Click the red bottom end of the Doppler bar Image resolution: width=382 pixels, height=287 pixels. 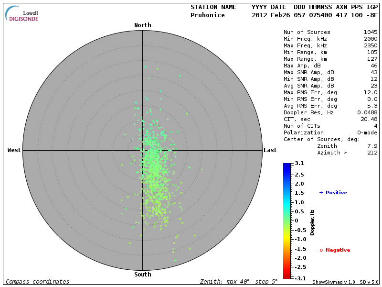[x=287, y=276]
